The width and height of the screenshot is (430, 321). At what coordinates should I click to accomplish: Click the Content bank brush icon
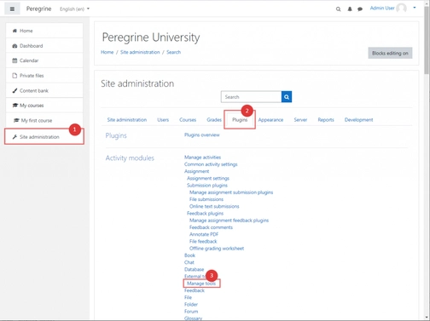point(15,90)
